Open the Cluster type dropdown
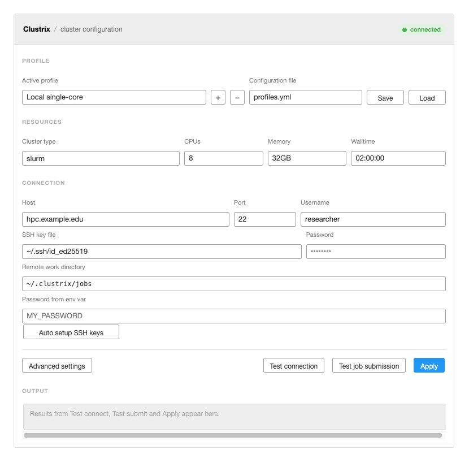This screenshot has height=454, width=469. tap(101, 158)
